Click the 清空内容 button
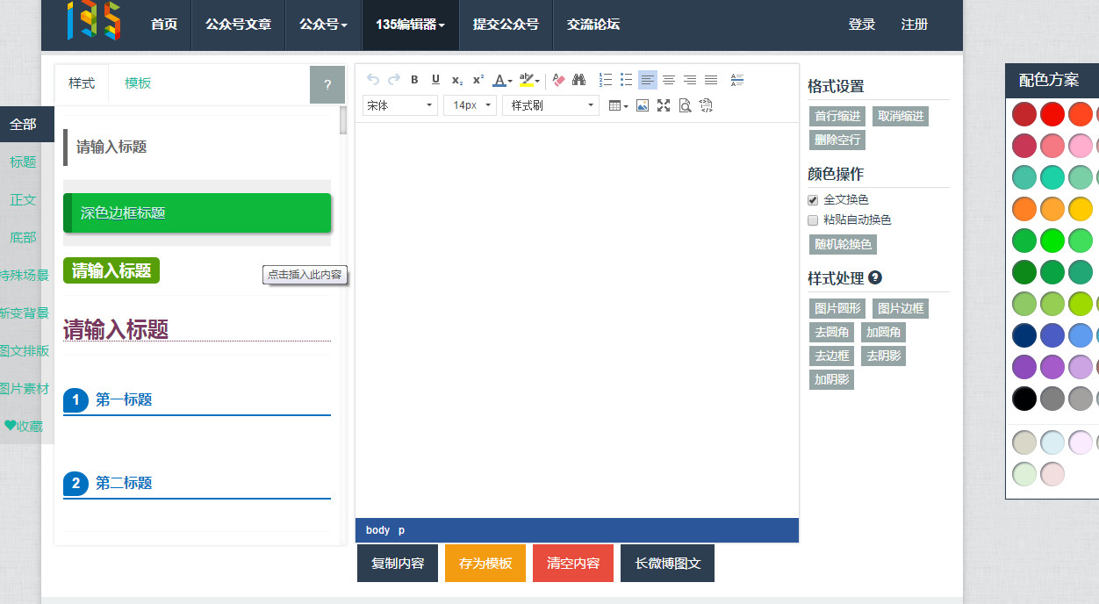The width and height of the screenshot is (1099, 604). pos(572,563)
